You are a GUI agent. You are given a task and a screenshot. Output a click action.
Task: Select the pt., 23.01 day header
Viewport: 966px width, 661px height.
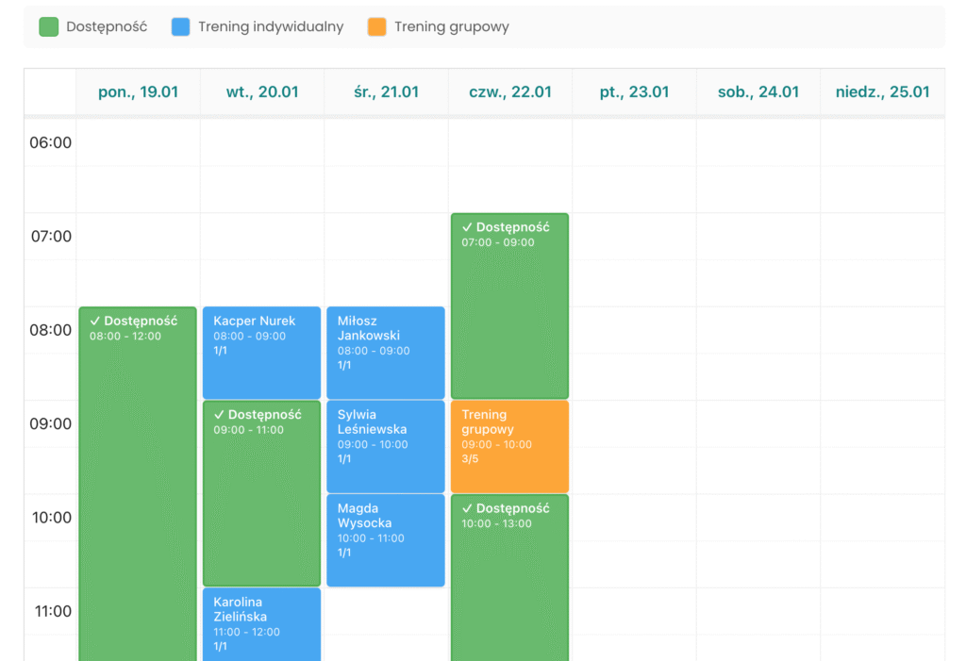(635, 91)
